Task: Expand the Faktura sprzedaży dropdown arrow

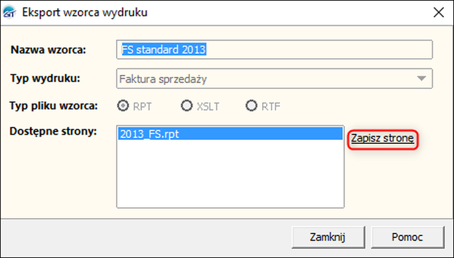Action: [x=421, y=78]
